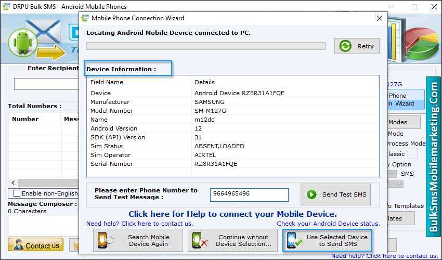
Task: Click the green play icon on Send Test SMS
Action: (311, 194)
